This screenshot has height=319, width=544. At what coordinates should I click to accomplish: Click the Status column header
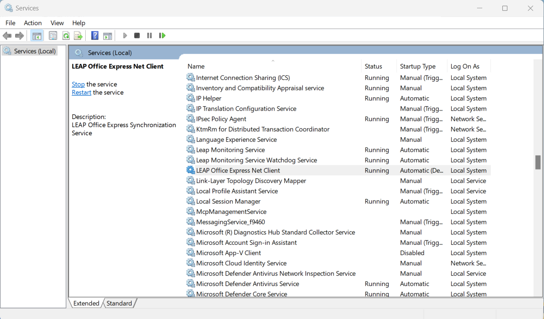click(x=373, y=66)
